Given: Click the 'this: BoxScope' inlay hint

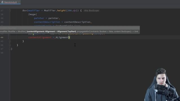Looking at the screenshot, I should point(91,11).
